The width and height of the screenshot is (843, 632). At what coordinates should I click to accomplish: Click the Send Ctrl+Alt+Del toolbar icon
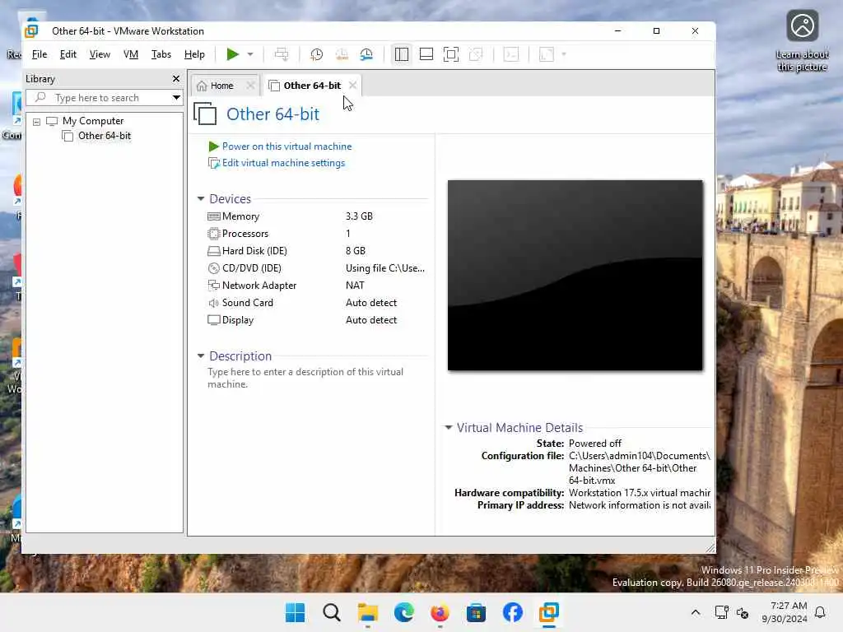coord(282,54)
